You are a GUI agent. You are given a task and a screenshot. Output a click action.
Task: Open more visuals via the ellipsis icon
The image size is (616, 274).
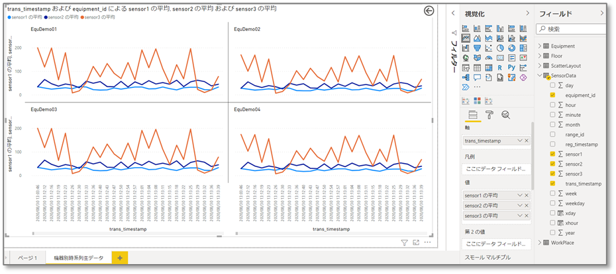[x=478, y=87]
